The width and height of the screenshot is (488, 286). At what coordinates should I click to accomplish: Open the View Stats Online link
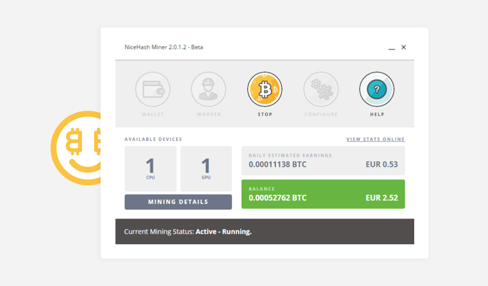coord(375,139)
